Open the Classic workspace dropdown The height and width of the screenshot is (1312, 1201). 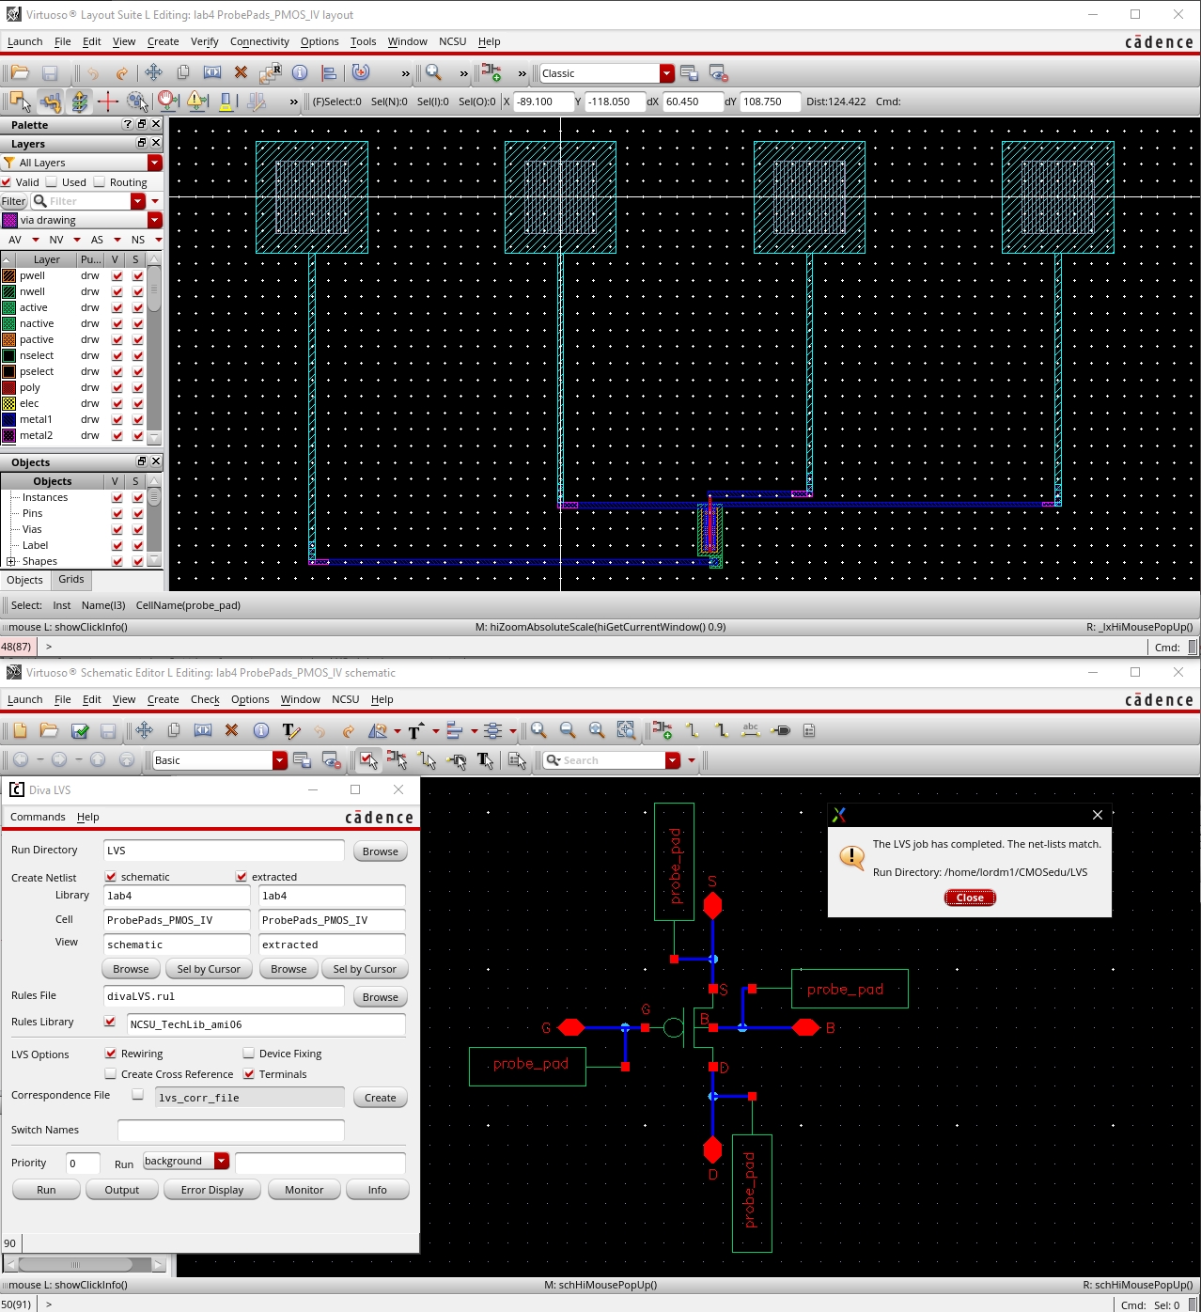pos(666,73)
